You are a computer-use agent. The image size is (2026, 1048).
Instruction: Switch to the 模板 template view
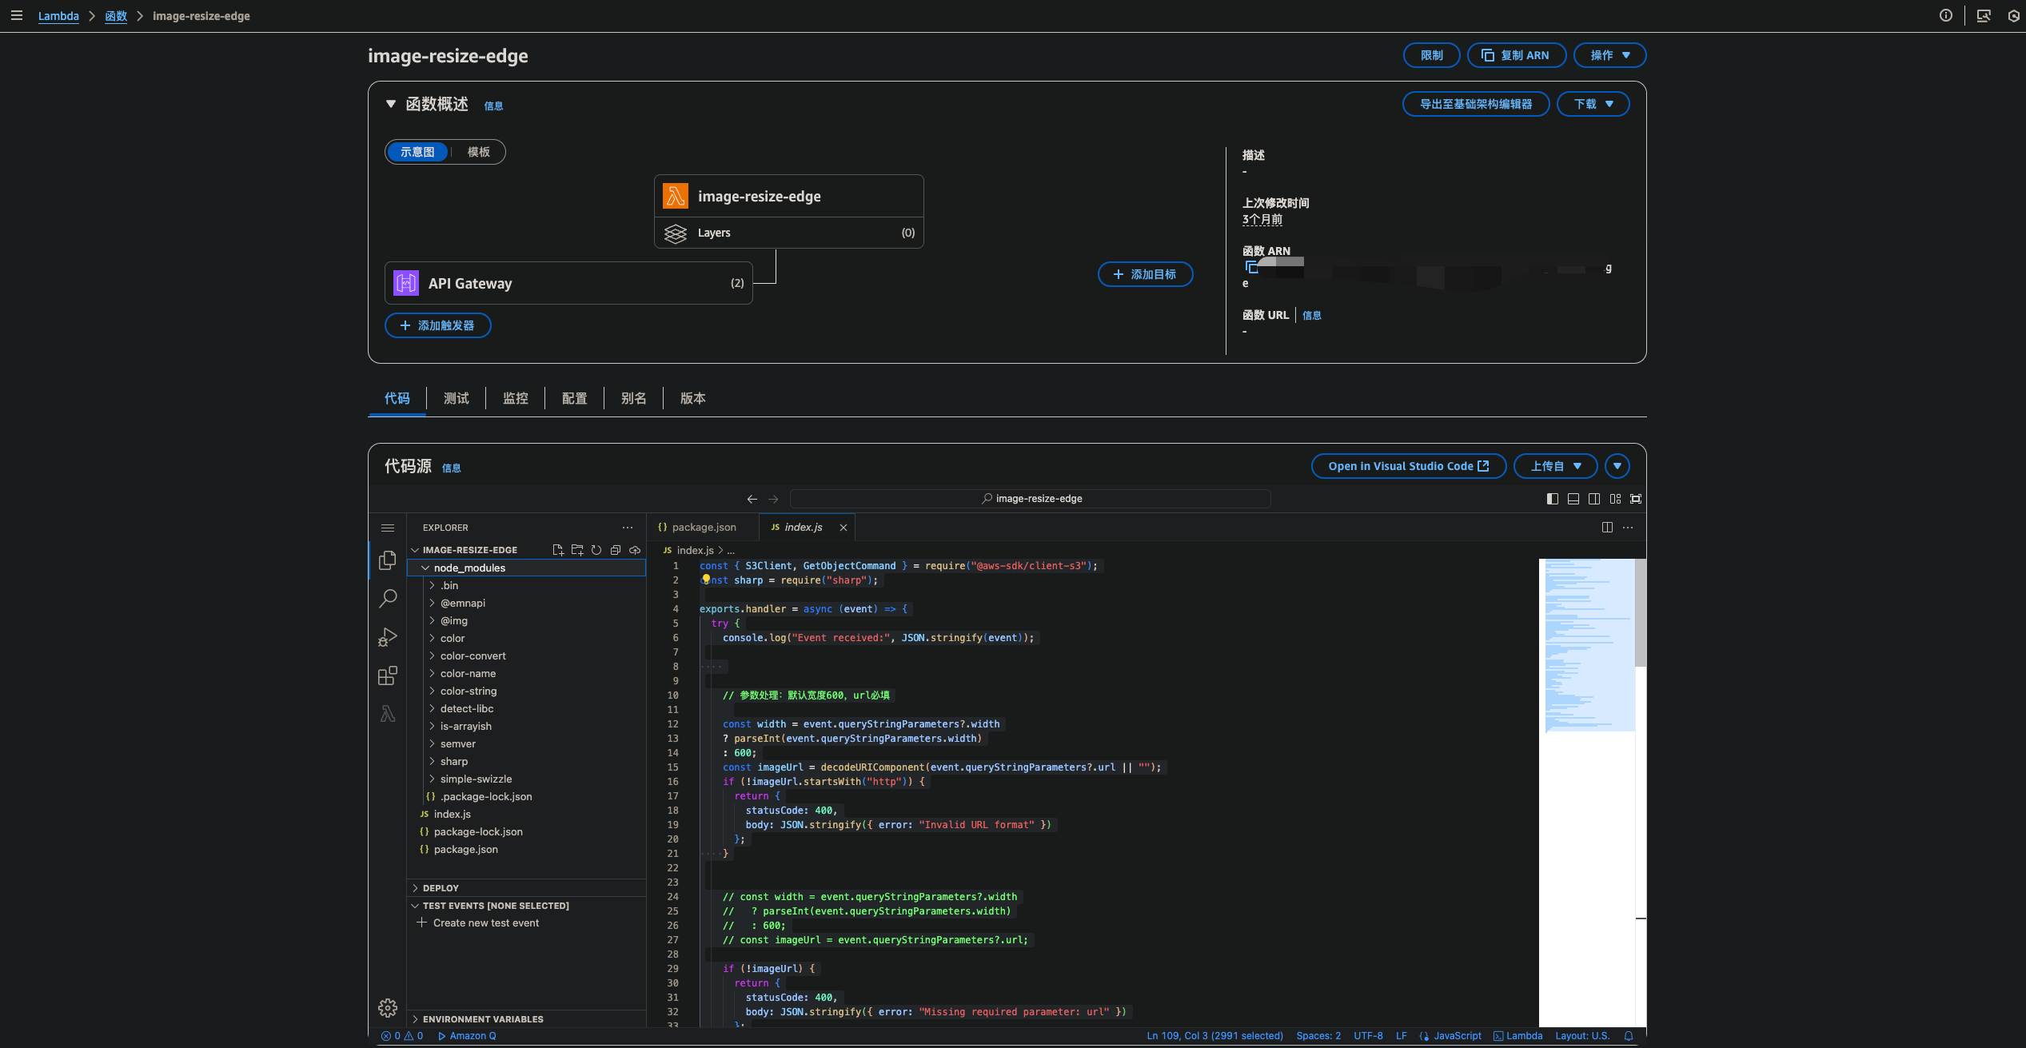pyautogui.click(x=478, y=152)
